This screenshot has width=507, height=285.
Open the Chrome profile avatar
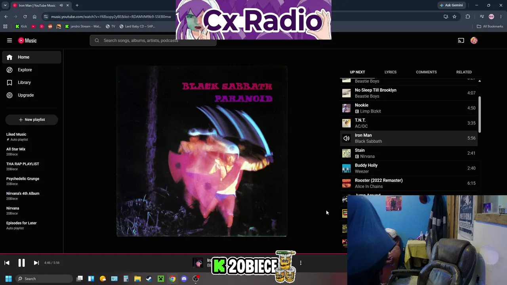tap(492, 17)
